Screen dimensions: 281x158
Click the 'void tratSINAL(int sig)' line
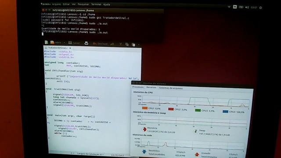[x=63, y=89]
